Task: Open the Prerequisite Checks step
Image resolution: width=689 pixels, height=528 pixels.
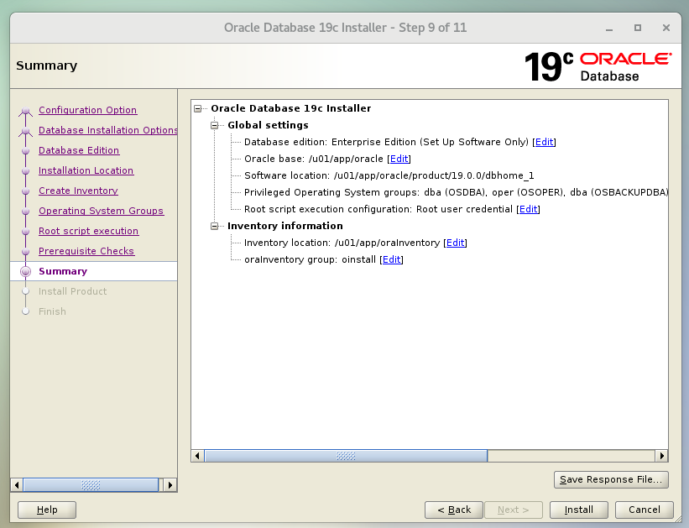Action: (x=86, y=251)
